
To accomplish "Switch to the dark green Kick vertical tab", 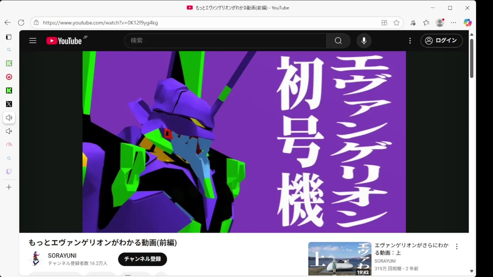I will [x=9, y=90].
